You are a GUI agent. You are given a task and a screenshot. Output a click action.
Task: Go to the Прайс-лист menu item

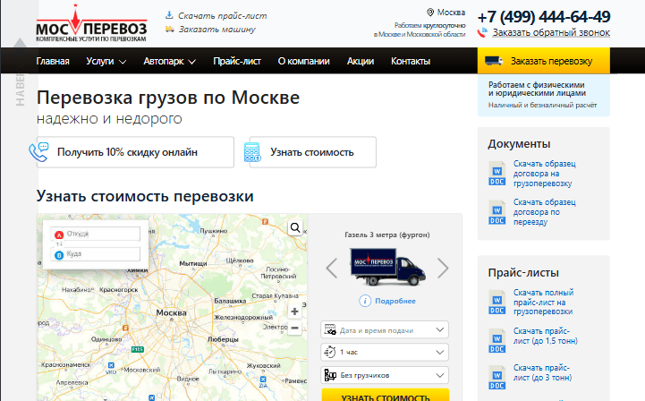pyautogui.click(x=237, y=62)
